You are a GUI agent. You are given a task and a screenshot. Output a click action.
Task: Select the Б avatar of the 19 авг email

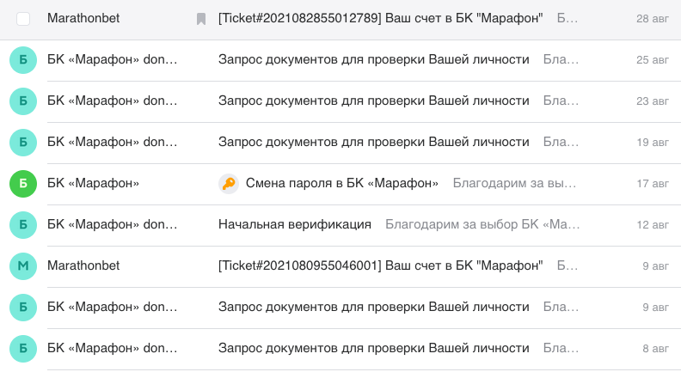coord(23,142)
